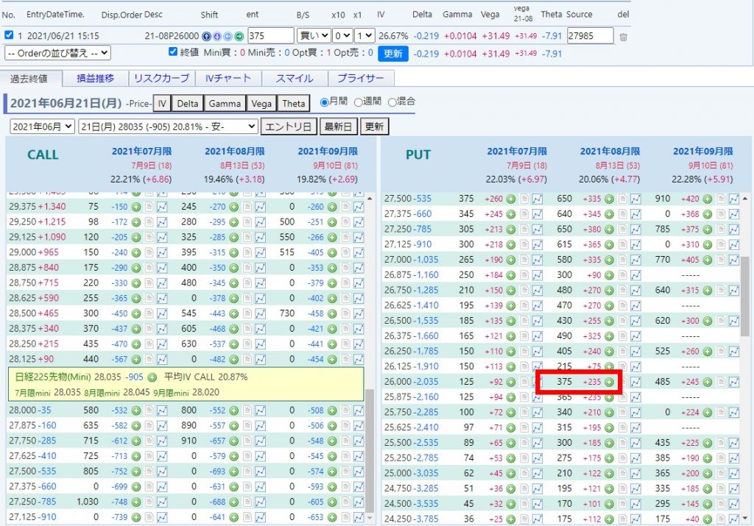
Task: Open document icon for PUT 27,250 August option
Action: pos(622,230)
